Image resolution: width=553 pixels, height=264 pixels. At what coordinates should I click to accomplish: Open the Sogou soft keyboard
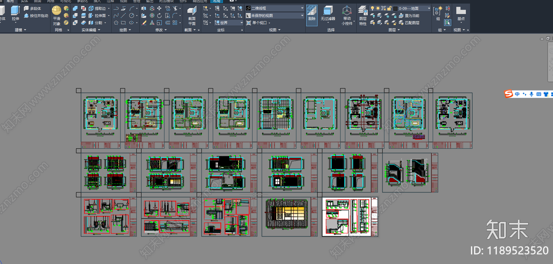click(539, 94)
